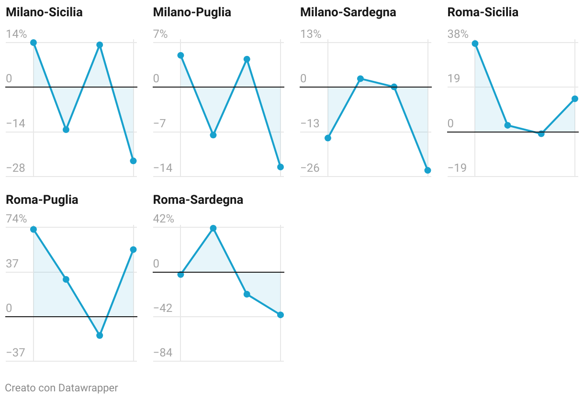Click the 38% axis label in Roma-Sicilia
Viewport: 584px width, 399px height.
pos(458,34)
